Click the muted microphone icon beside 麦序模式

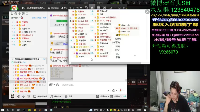tap(22, 18)
